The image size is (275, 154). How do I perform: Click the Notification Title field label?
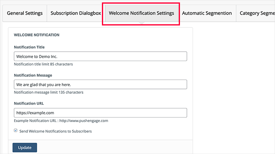[x=29, y=47]
